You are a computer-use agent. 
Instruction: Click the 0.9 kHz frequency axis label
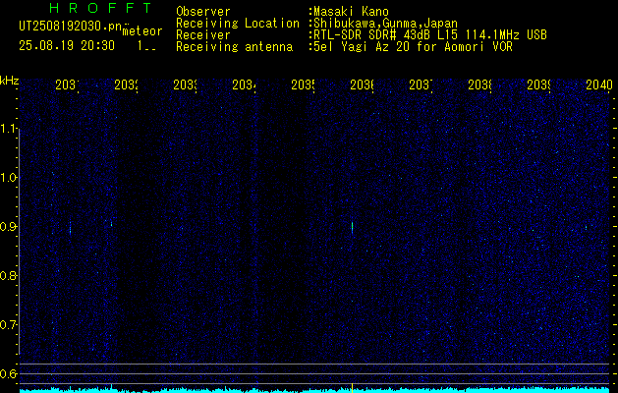coord(9,227)
